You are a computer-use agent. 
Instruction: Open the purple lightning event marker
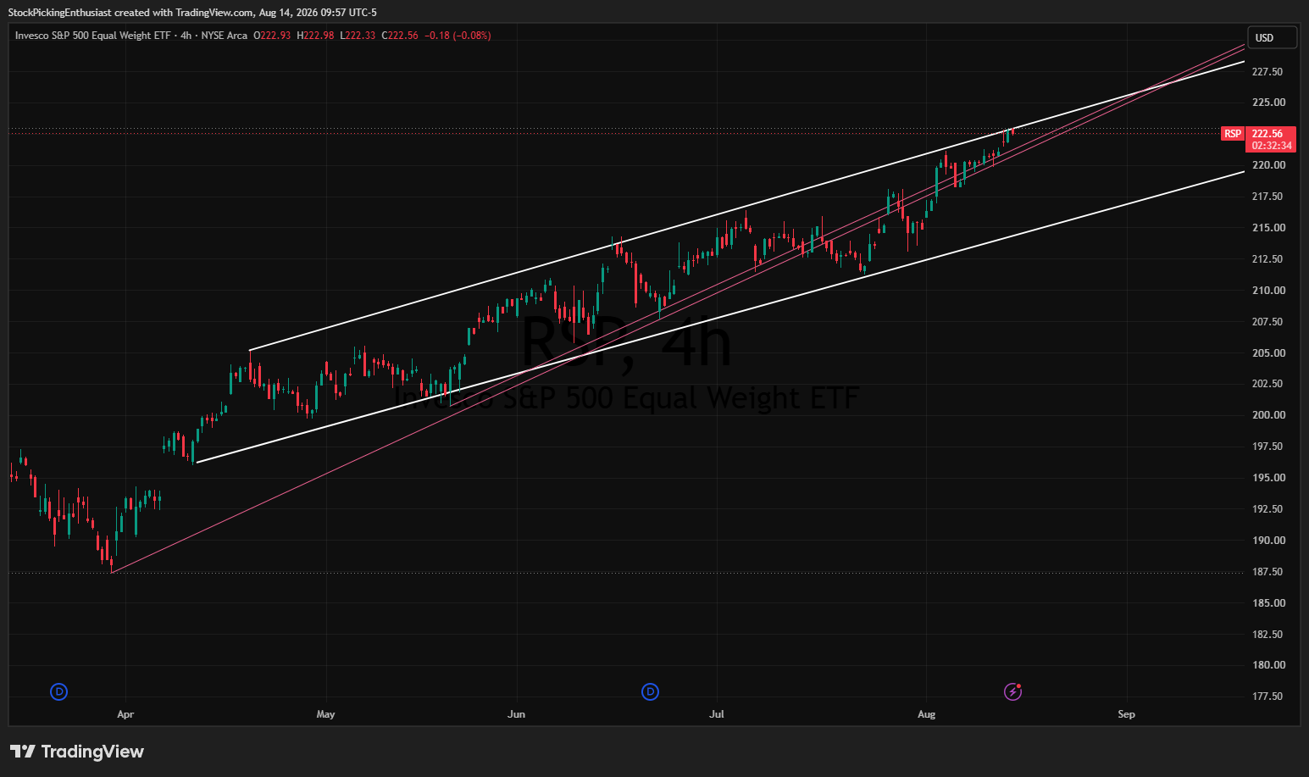pos(1012,692)
